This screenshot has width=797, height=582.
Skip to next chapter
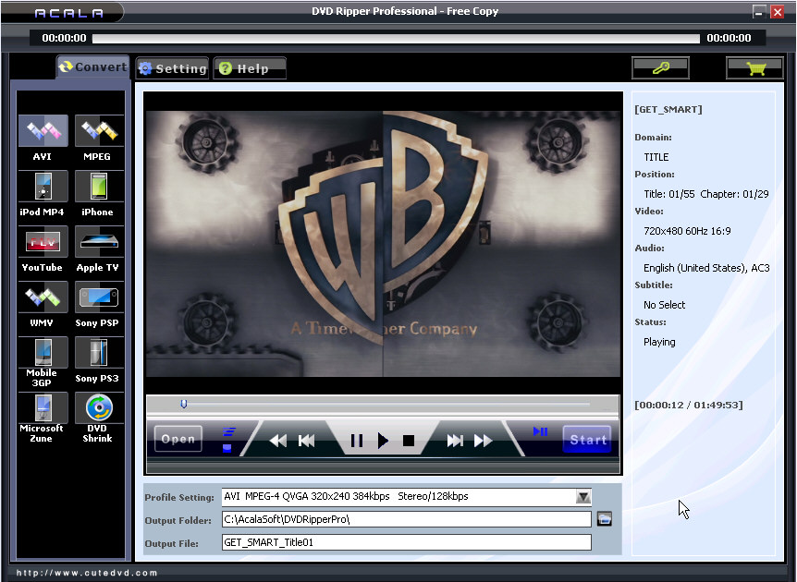[x=455, y=441]
